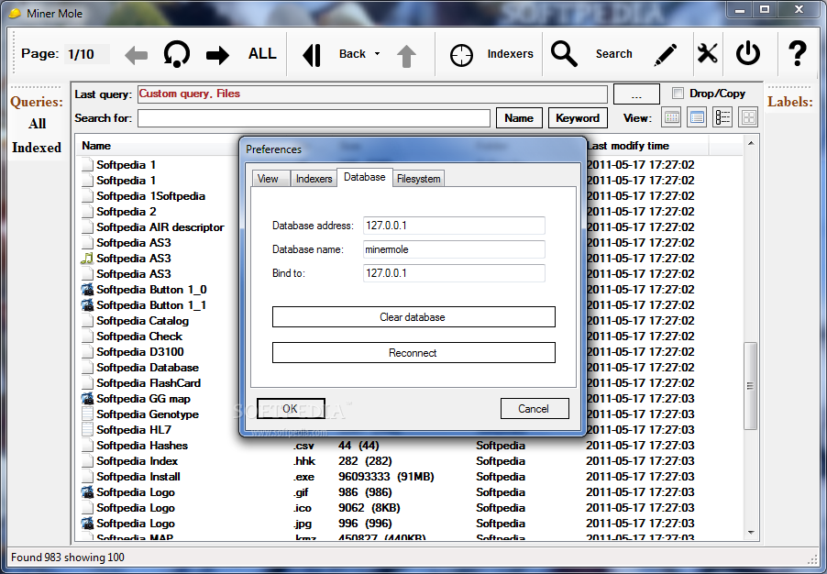The image size is (827, 574).
Task: Switch to selected details list view icon
Action: [697, 117]
